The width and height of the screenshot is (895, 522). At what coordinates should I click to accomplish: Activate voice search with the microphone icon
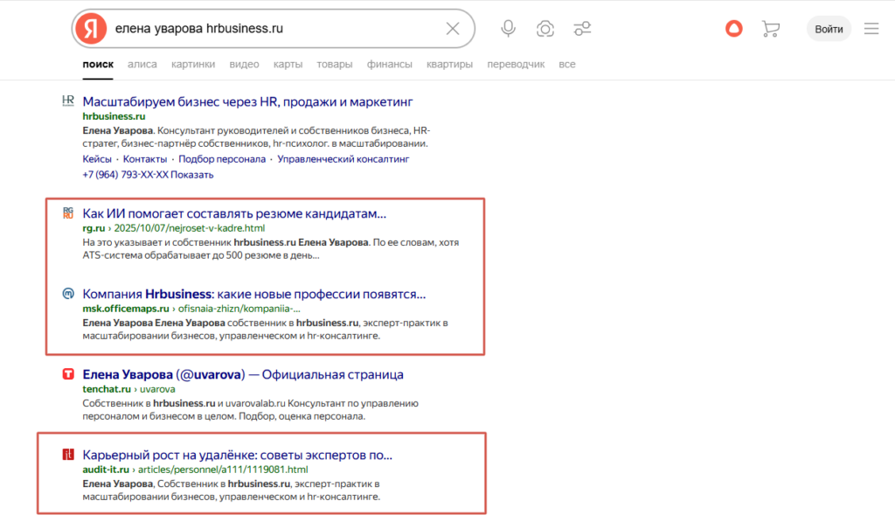pos(508,28)
